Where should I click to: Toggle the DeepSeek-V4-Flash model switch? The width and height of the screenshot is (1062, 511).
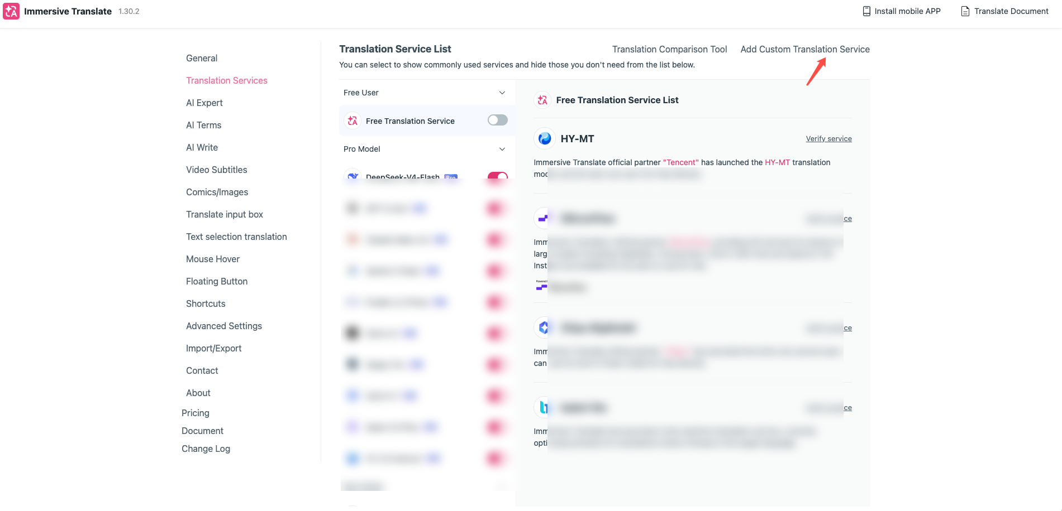[x=498, y=176]
